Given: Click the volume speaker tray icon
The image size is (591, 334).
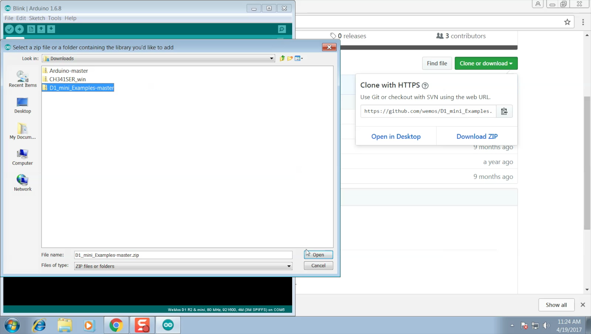Looking at the screenshot, I should click(x=546, y=325).
